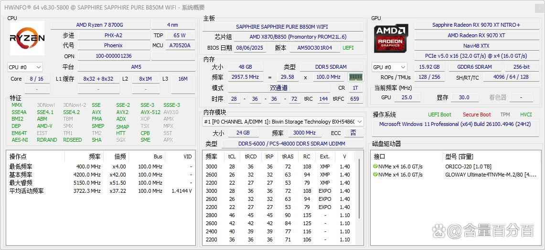Screen dimensions: 545x250
Task: Click the A70520A MCU value
Action: [180, 45]
